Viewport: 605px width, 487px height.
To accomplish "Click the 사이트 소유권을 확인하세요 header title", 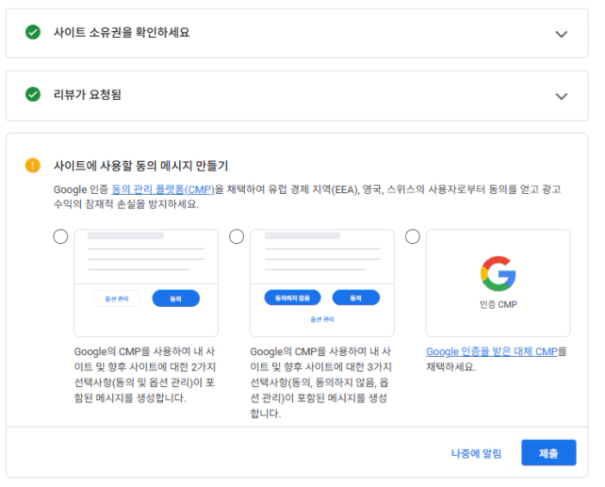I will click(122, 33).
